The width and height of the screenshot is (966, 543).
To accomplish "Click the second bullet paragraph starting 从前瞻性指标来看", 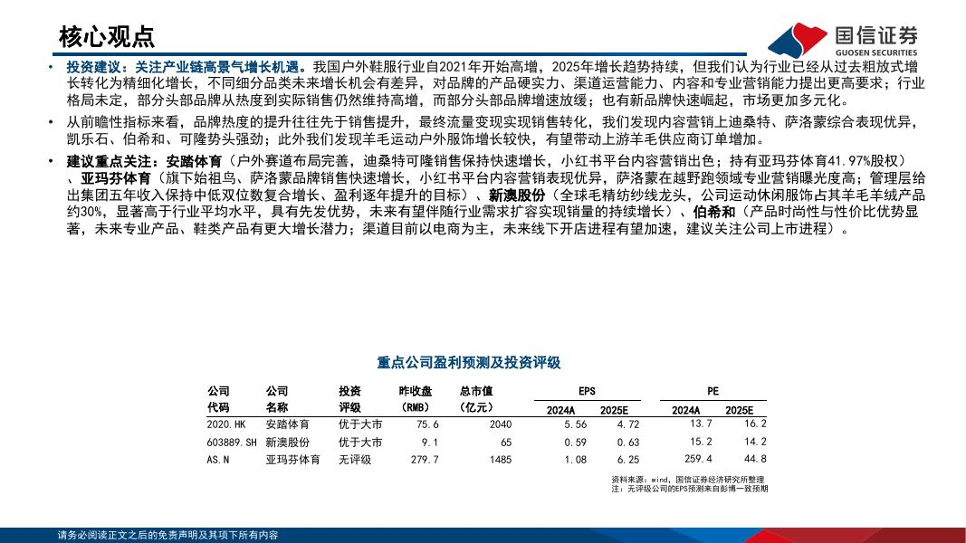I will click(x=493, y=130).
